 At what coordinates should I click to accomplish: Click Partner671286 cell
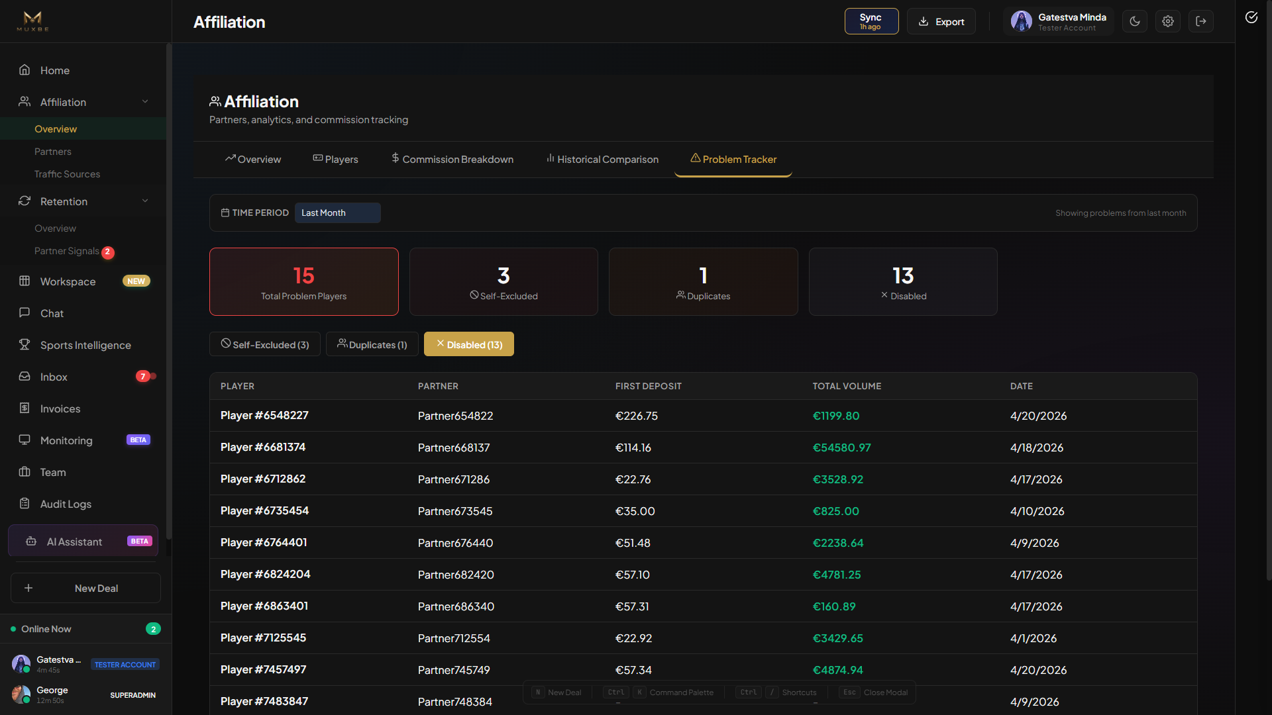click(454, 479)
